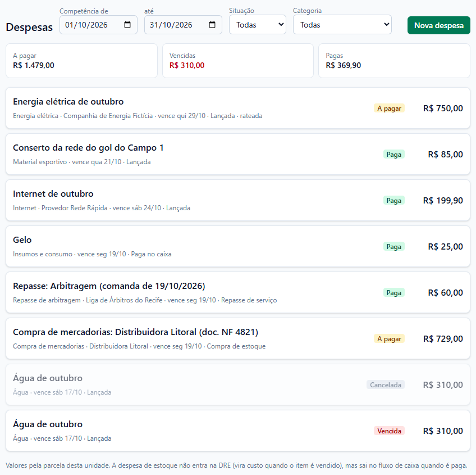Image resolution: width=476 pixels, height=475 pixels.
Task: Select Internet de outubro expense row
Action: click(238, 201)
